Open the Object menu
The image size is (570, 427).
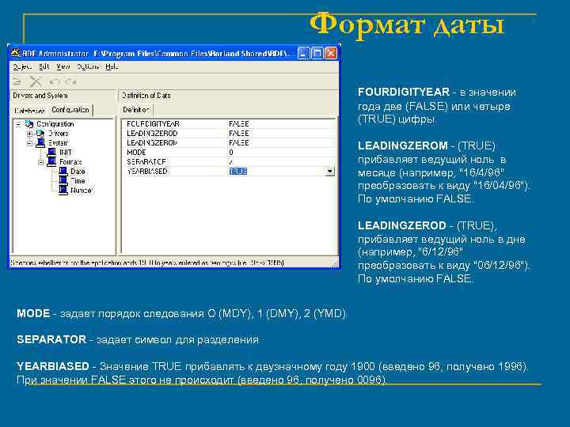point(22,66)
